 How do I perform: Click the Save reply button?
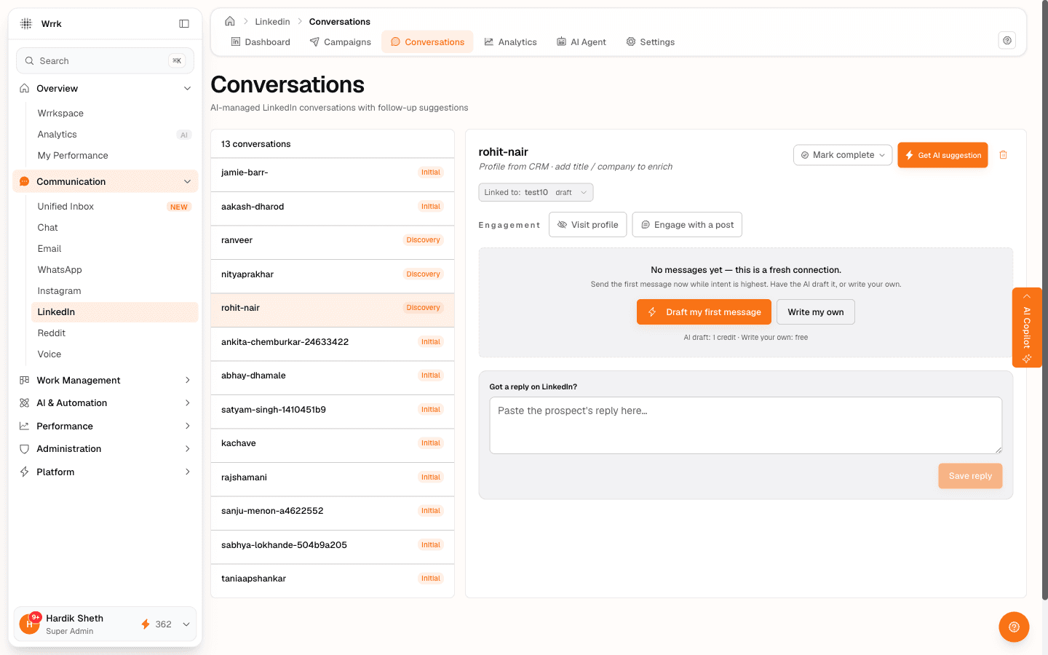point(970,476)
